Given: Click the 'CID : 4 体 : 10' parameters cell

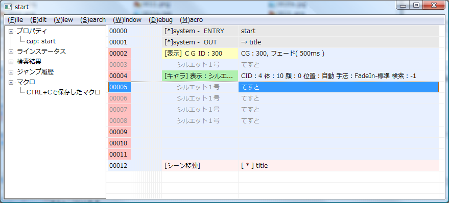Looking at the screenshot, I should click(339, 76).
